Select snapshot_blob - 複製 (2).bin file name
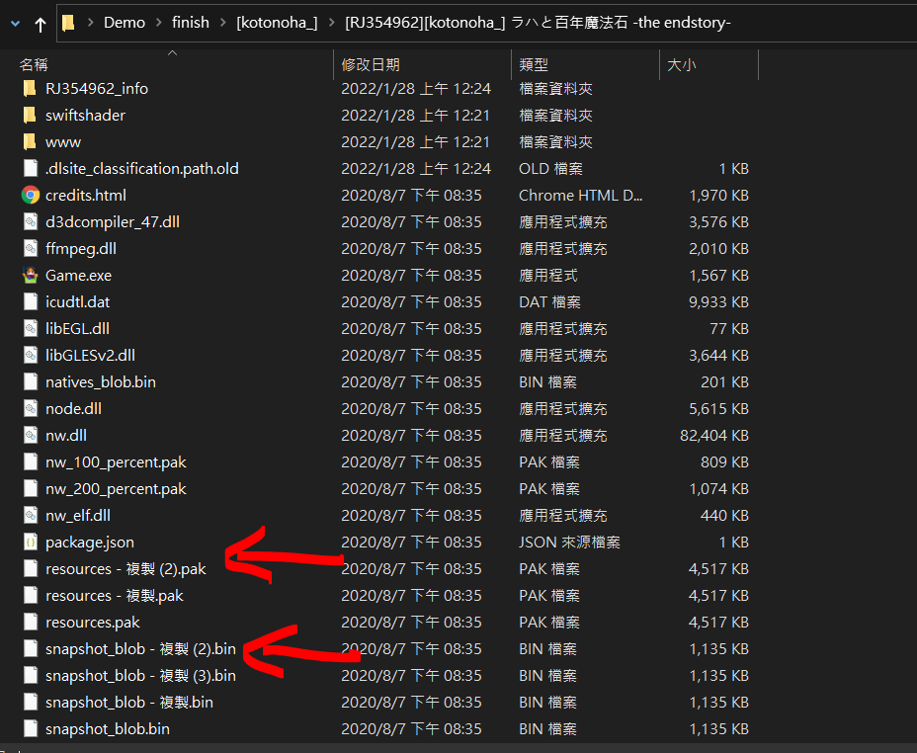 pos(141,649)
